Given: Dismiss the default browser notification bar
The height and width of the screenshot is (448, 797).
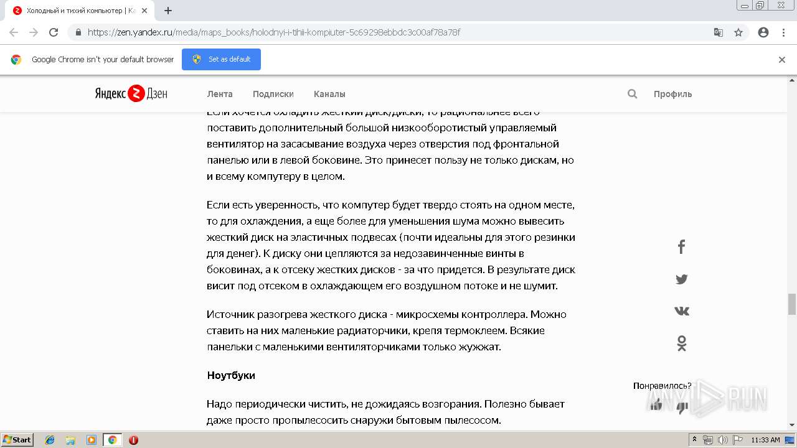Looking at the screenshot, I should [x=782, y=60].
